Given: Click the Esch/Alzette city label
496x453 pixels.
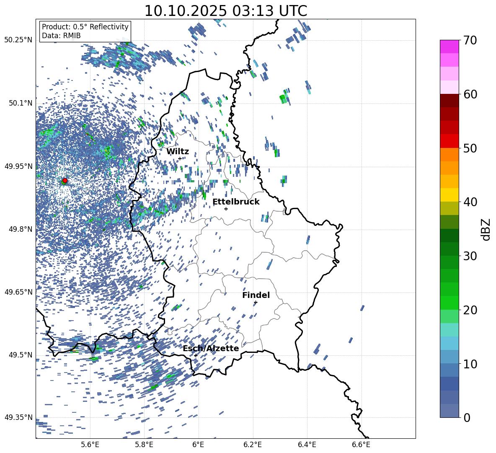Looking at the screenshot, I should click(x=211, y=348).
